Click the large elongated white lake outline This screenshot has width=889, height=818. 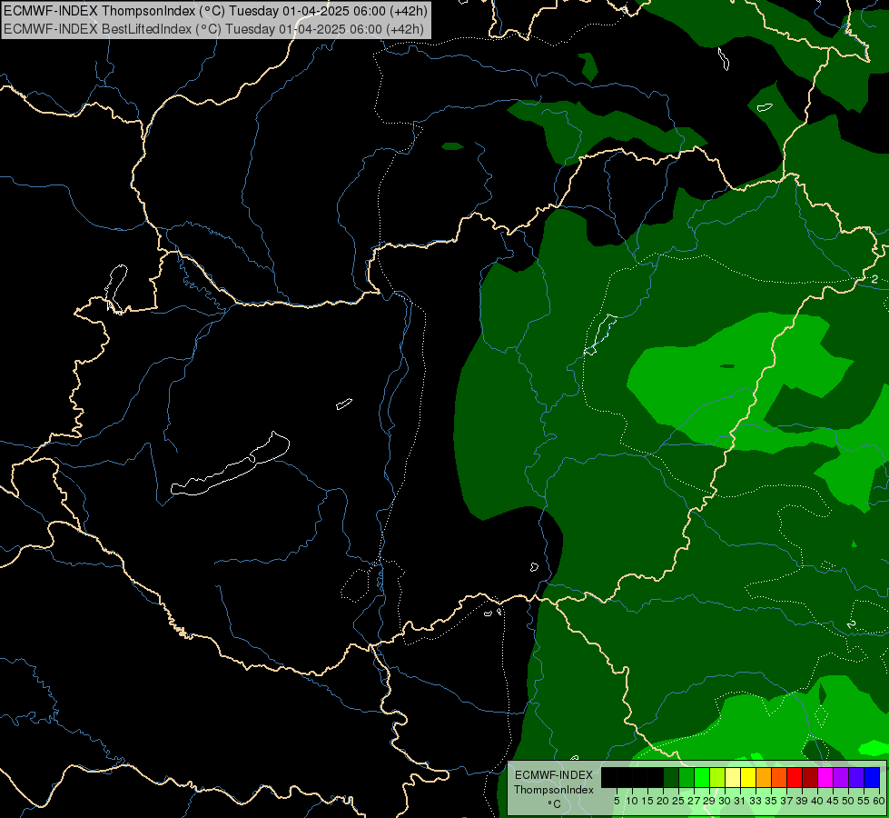230,464
